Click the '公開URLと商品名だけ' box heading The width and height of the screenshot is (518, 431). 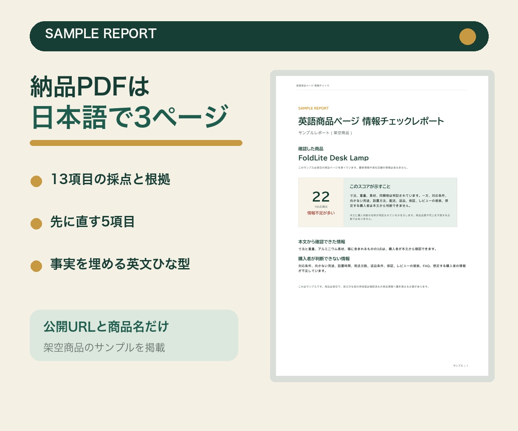click(x=106, y=327)
